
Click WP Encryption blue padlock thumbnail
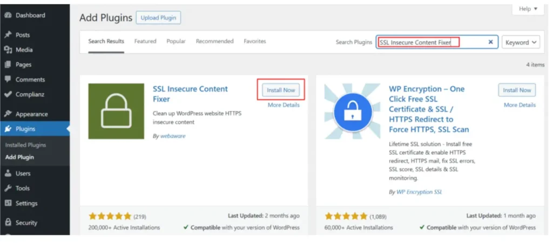pyautogui.click(x=352, y=111)
